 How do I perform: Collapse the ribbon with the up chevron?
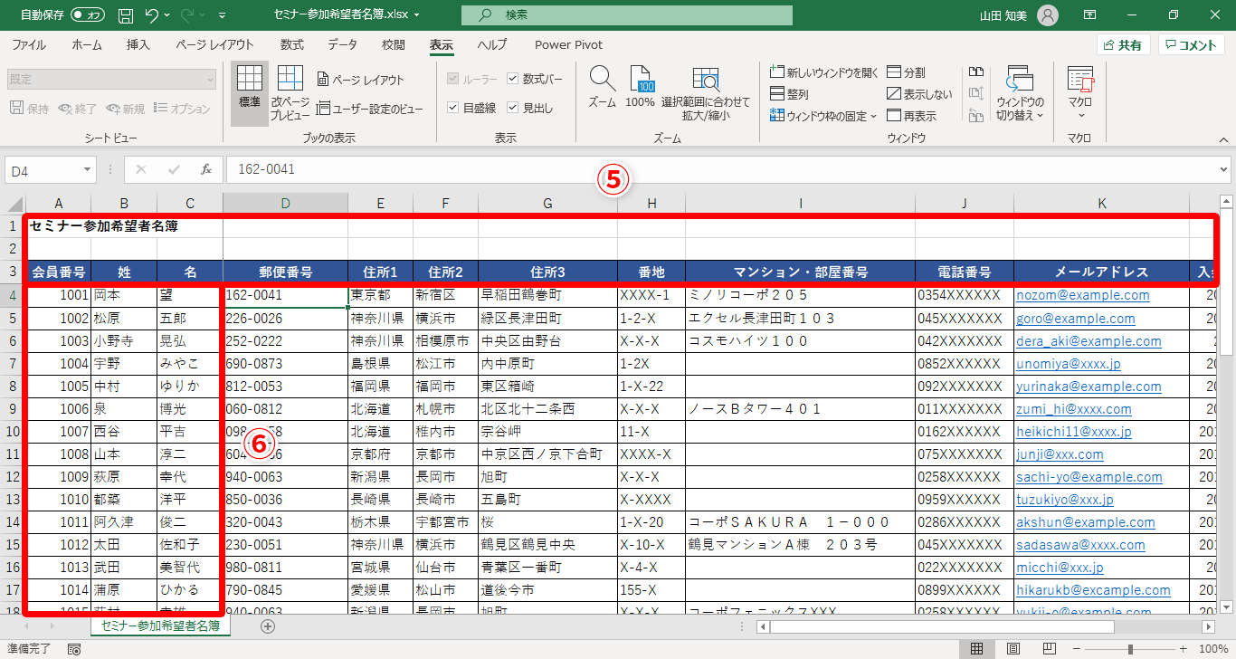click(x=1223, y=139)
